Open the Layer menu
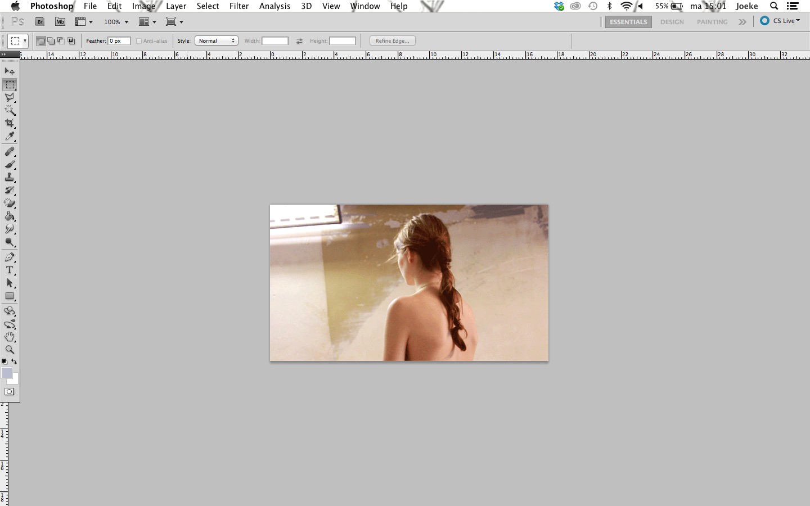This screenshot has height=506, width=810. click(x=176, y=6)
